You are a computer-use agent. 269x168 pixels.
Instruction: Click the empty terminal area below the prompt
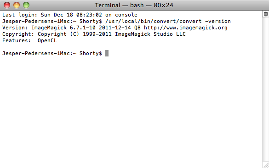click(131, 110)
